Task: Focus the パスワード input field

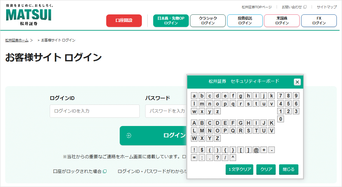Action: [x=166, y=111]
